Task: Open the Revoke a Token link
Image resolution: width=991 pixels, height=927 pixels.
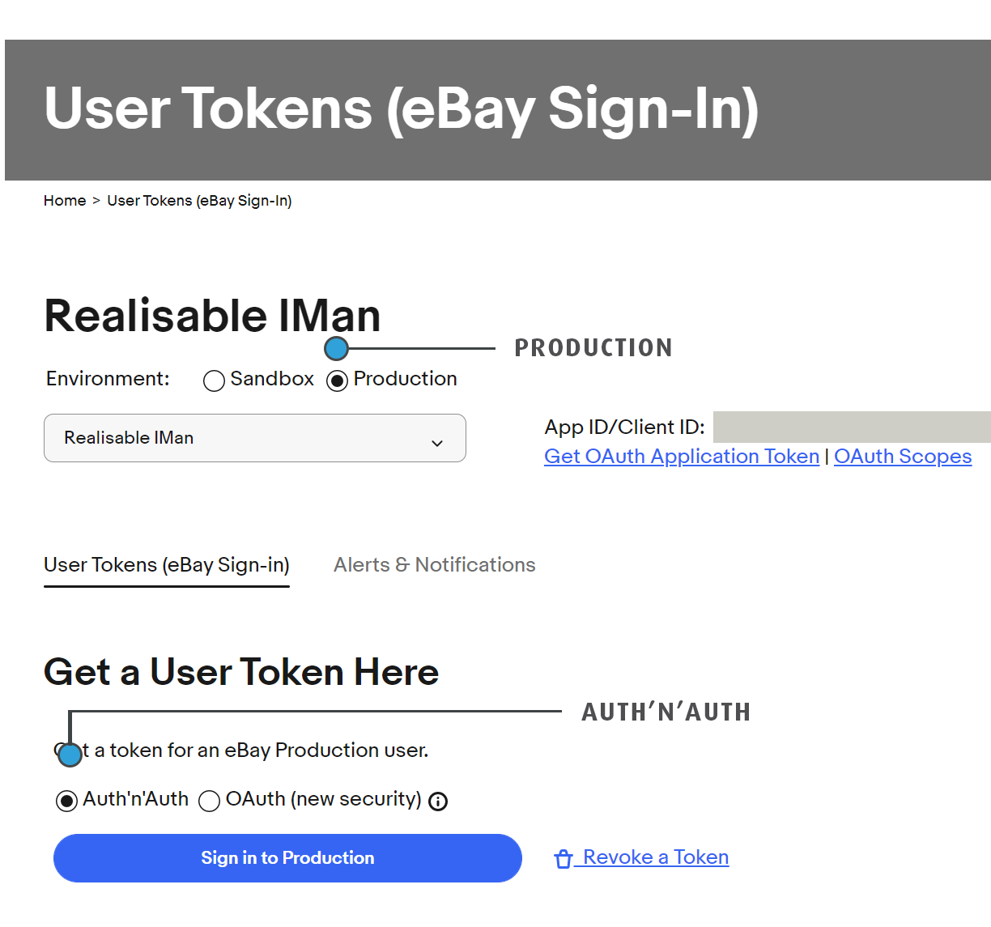Action: point(655,857)
